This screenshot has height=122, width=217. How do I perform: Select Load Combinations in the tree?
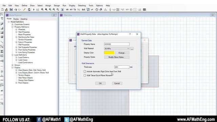click(25, 62)
